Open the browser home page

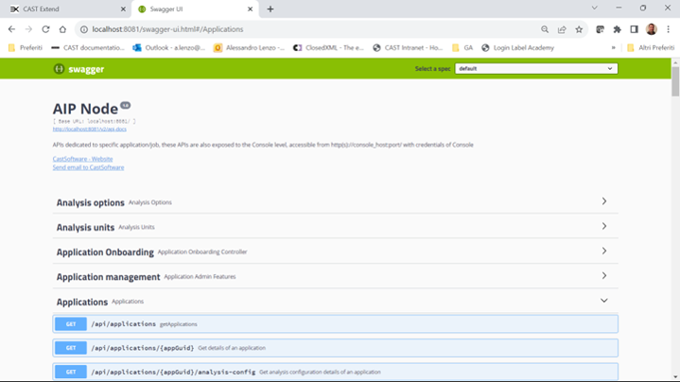(62, 29)
